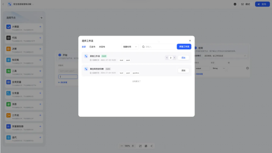Click 添加 for 美食工作流
The image size is (272, 153).
point(183,58)
